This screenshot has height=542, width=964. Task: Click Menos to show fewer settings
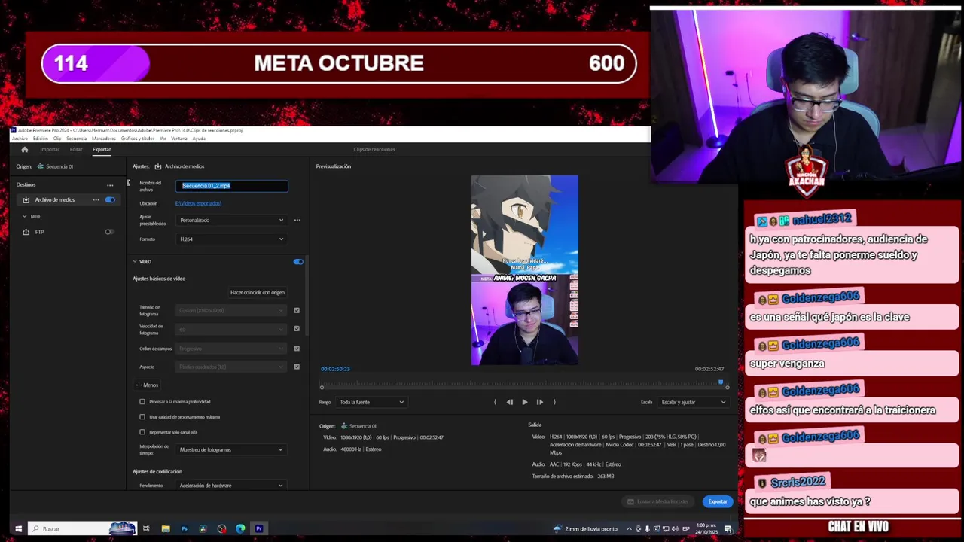[x=147, y=385]
